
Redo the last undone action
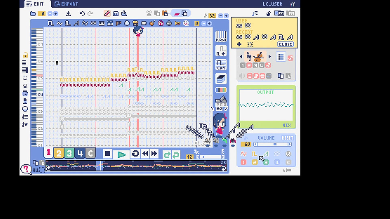point(90,14)
